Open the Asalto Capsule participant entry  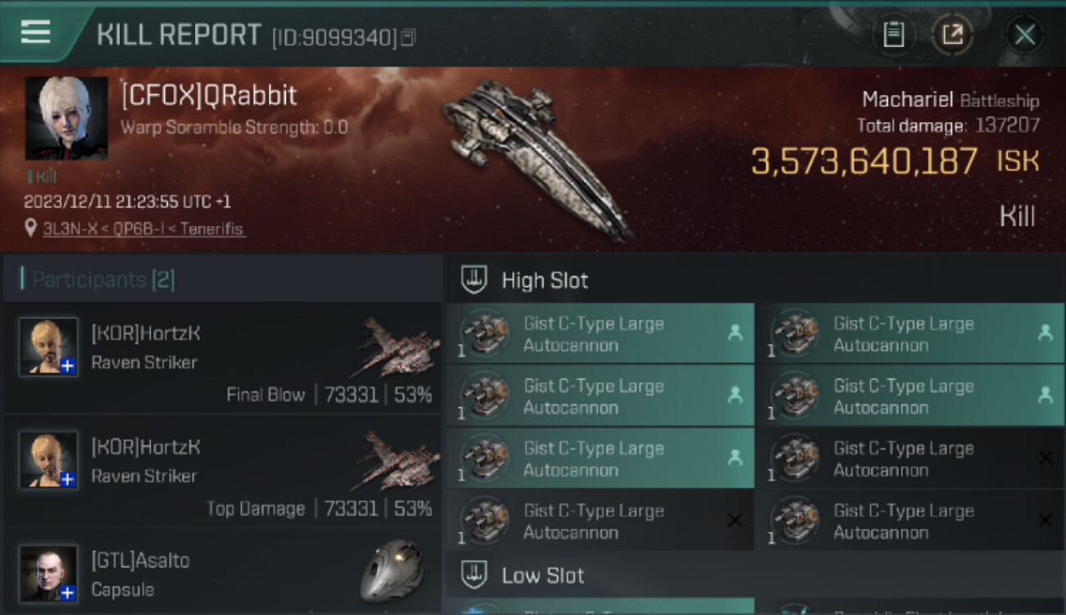tap(221, 574)
